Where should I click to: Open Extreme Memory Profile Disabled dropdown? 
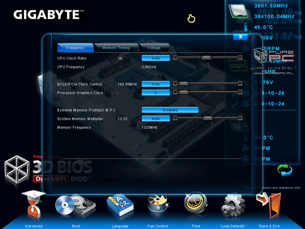click(170, 110)
